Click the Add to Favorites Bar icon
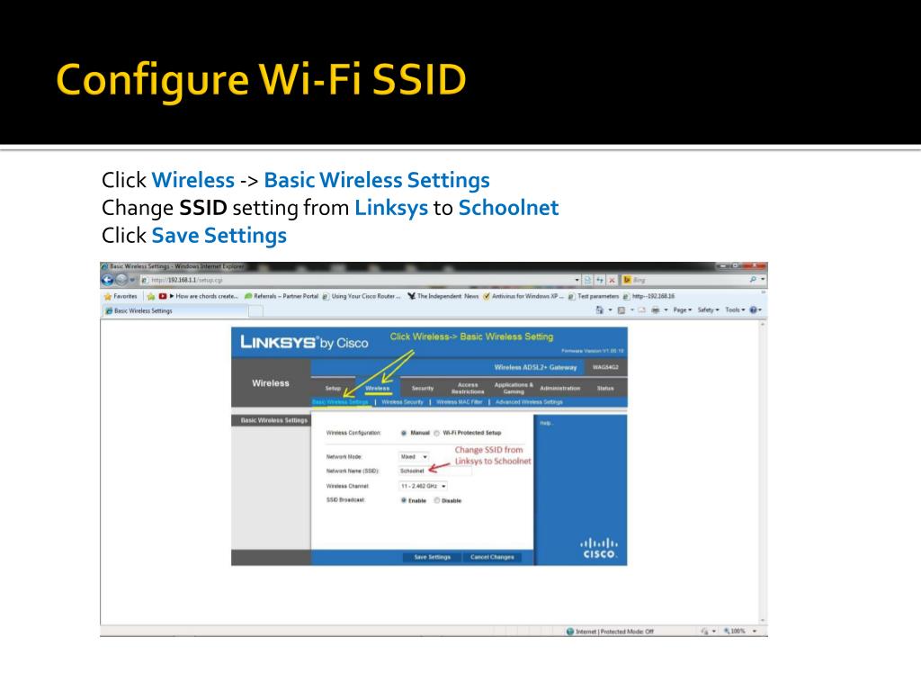This screenshot has height=691, width=921. (151, 296)
